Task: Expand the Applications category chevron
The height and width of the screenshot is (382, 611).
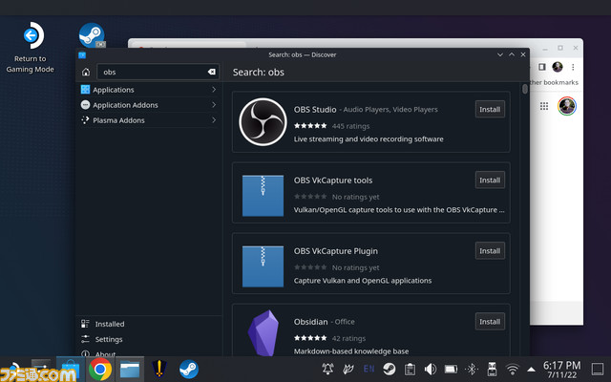Action: [214, 90]
